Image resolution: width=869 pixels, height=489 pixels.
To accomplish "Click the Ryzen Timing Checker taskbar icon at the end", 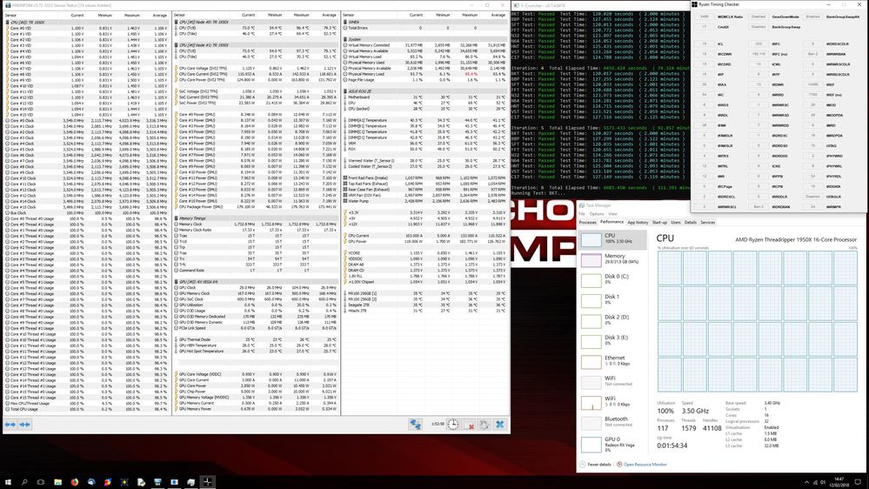I will [x=207, y=482].
